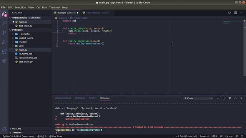This screenshot has height=138, width=246.
Task: Change the UTF-8 file encoding
Action: tap(214, 136)
